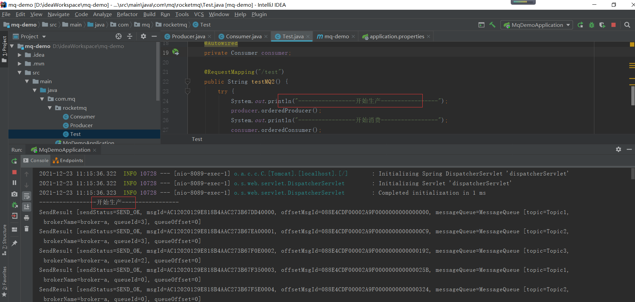The image size is (635, 302).
Task: Collapse the com.mq package
Action: (x=42, y=99)
